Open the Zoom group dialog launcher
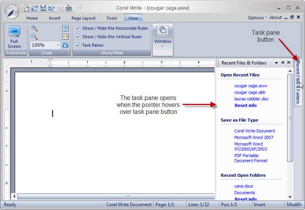 68,52
